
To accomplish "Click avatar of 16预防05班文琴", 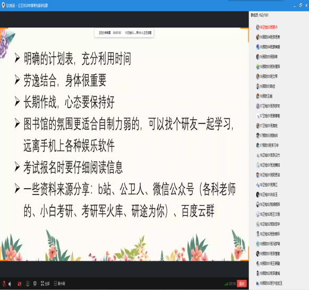I will [x=257, y=76].
